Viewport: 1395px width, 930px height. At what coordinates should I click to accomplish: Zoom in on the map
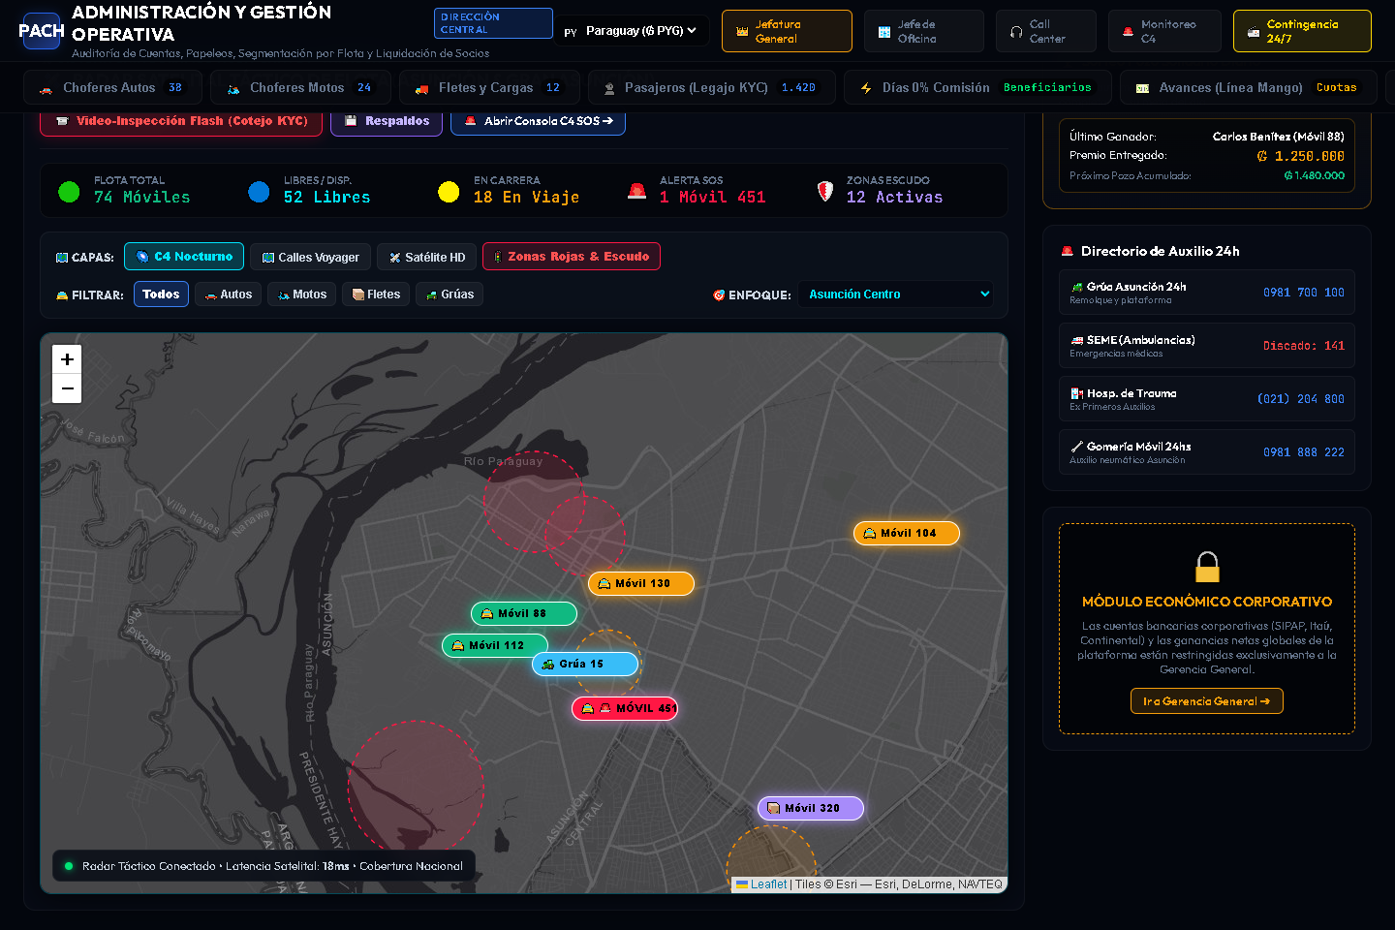coord(67,358)
